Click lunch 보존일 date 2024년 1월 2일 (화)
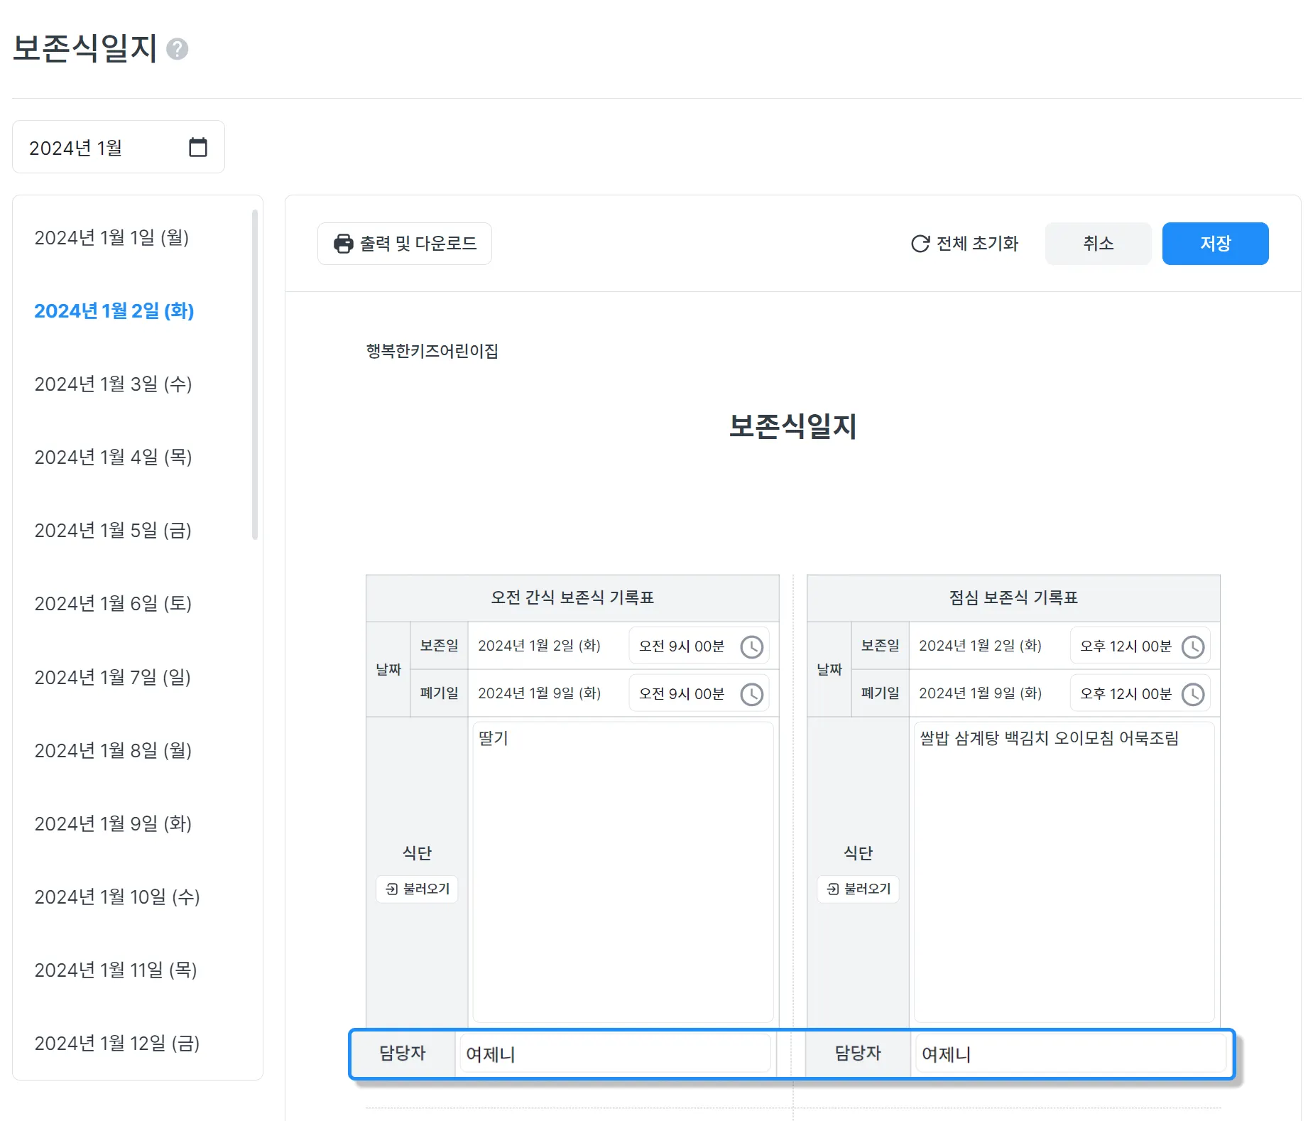 pyautogui.click(x=981, y=646)
